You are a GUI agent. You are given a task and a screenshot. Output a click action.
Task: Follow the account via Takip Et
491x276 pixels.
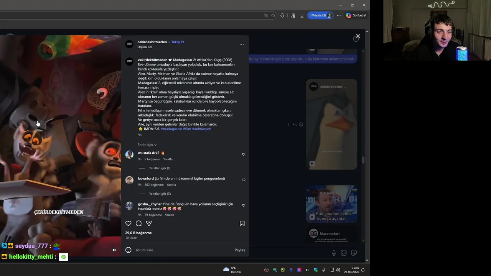click(x=178, y=42)
